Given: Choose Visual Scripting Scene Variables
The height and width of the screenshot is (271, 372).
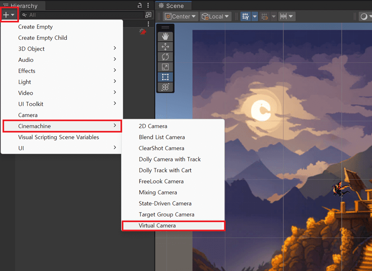Looking at the screenshot, I should pos(62,137).
